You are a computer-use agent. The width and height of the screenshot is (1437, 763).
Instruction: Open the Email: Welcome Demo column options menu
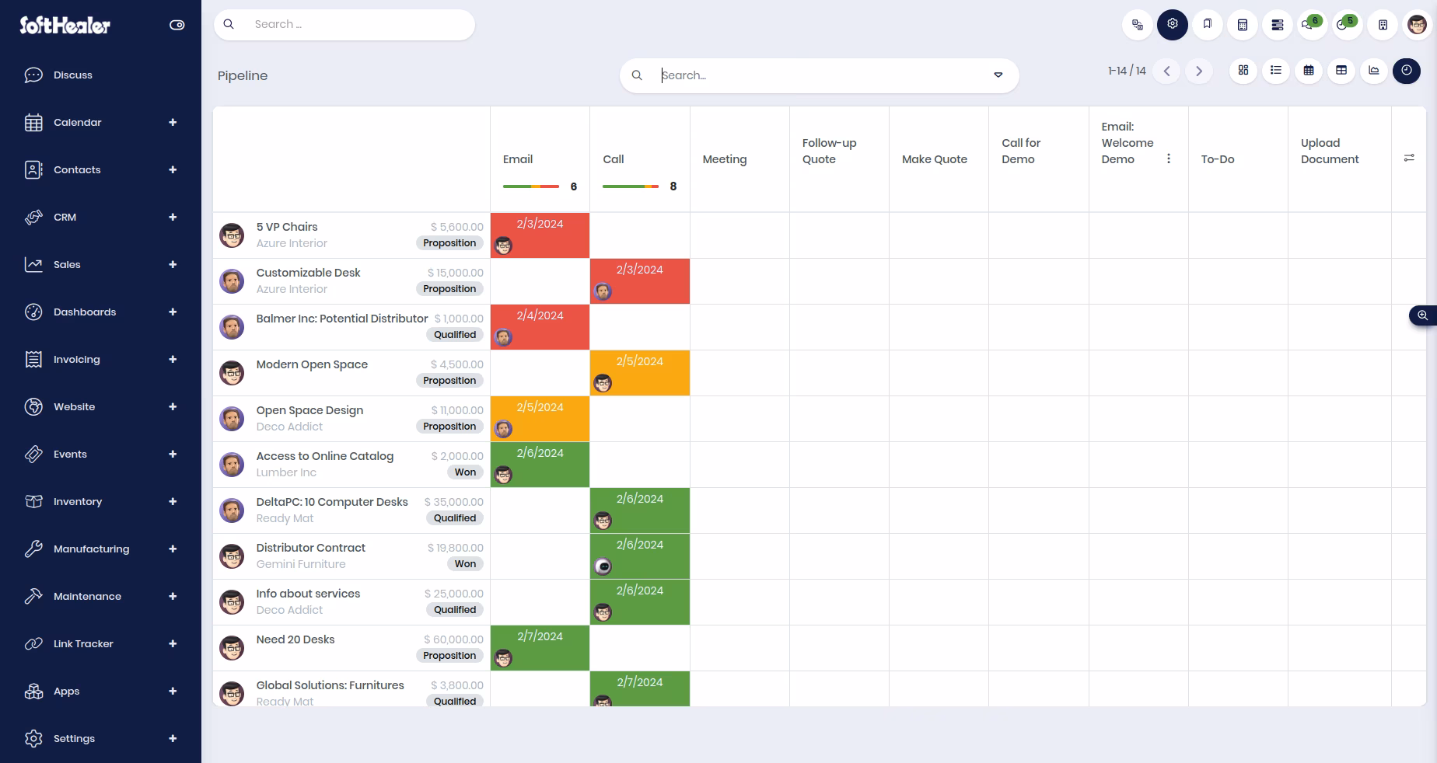click(x=1169, y=159)
